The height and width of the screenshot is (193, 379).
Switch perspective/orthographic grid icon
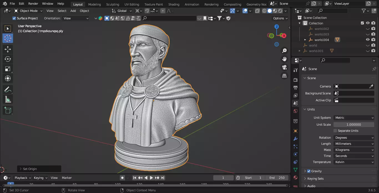click(284, 76)
